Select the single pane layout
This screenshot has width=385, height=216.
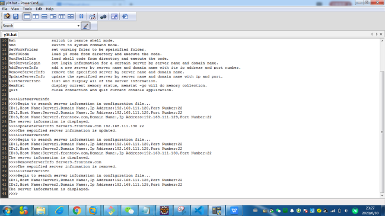click(x=27, y=17)
